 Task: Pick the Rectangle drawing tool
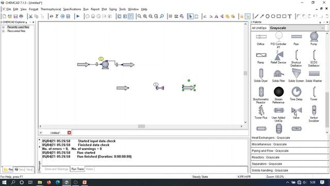(x=278, y=16)
